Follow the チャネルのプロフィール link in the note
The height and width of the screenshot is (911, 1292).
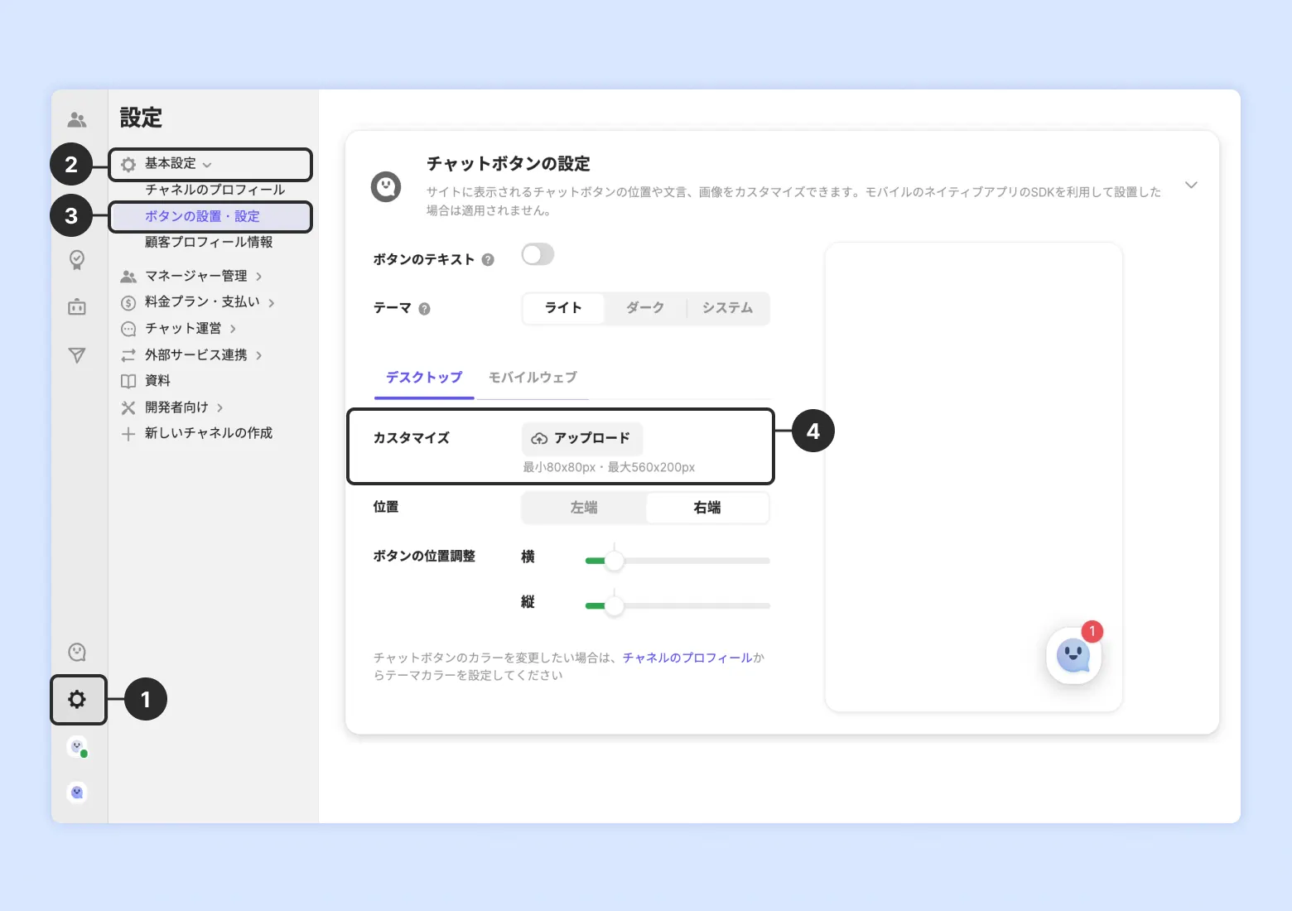[x=687, y=658]
